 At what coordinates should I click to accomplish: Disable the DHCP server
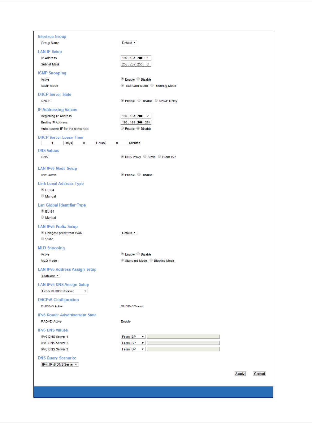coord(139,100)
